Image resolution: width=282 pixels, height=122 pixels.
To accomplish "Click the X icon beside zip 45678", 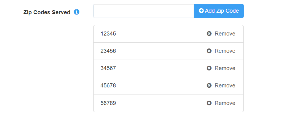I will [209, 86].
